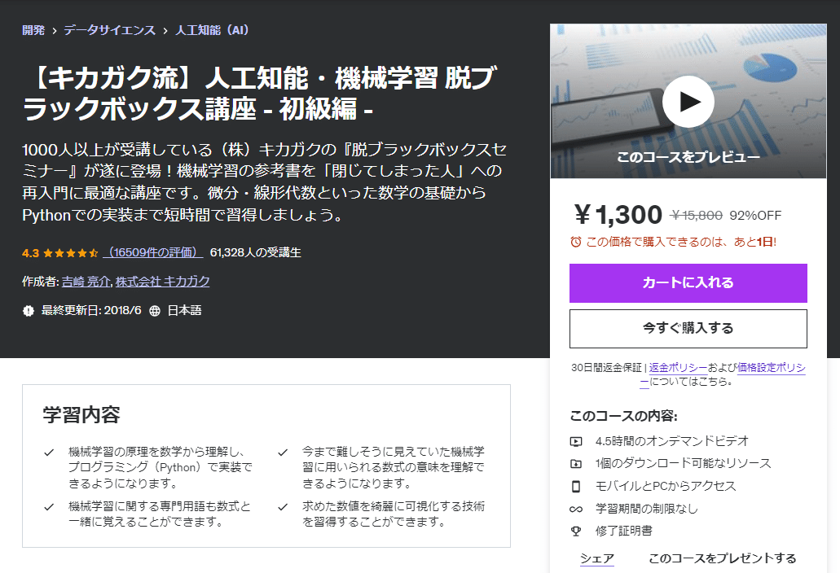Click the on-demand video icon
This screenshot has width=840, height=573.
pos(576,441)
